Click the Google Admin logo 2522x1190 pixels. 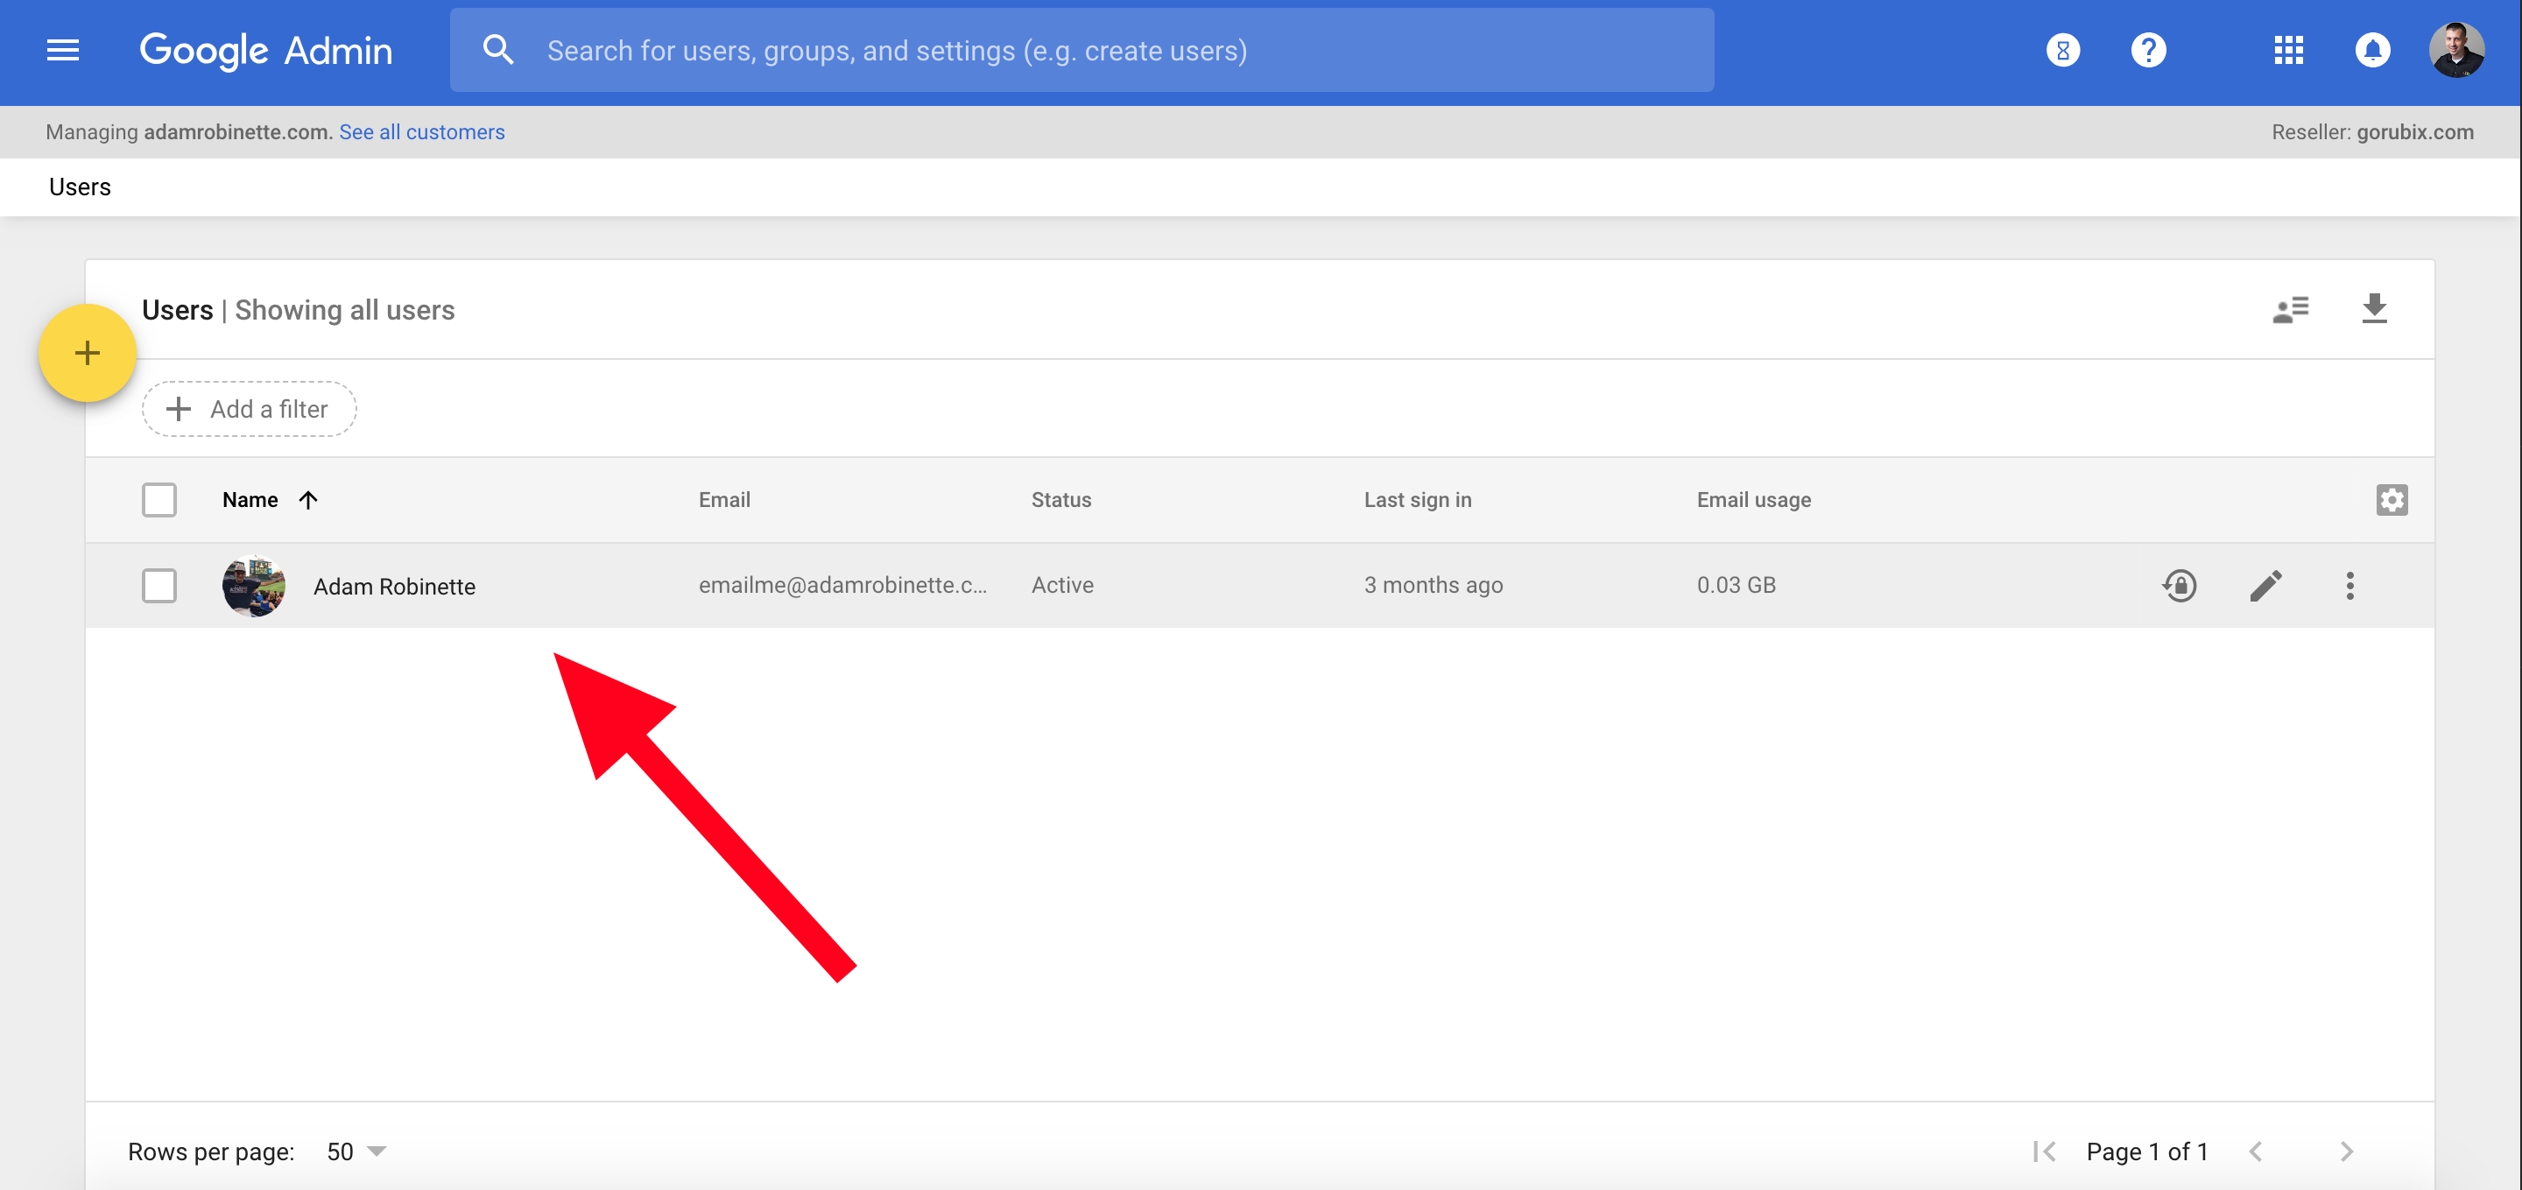265,50
